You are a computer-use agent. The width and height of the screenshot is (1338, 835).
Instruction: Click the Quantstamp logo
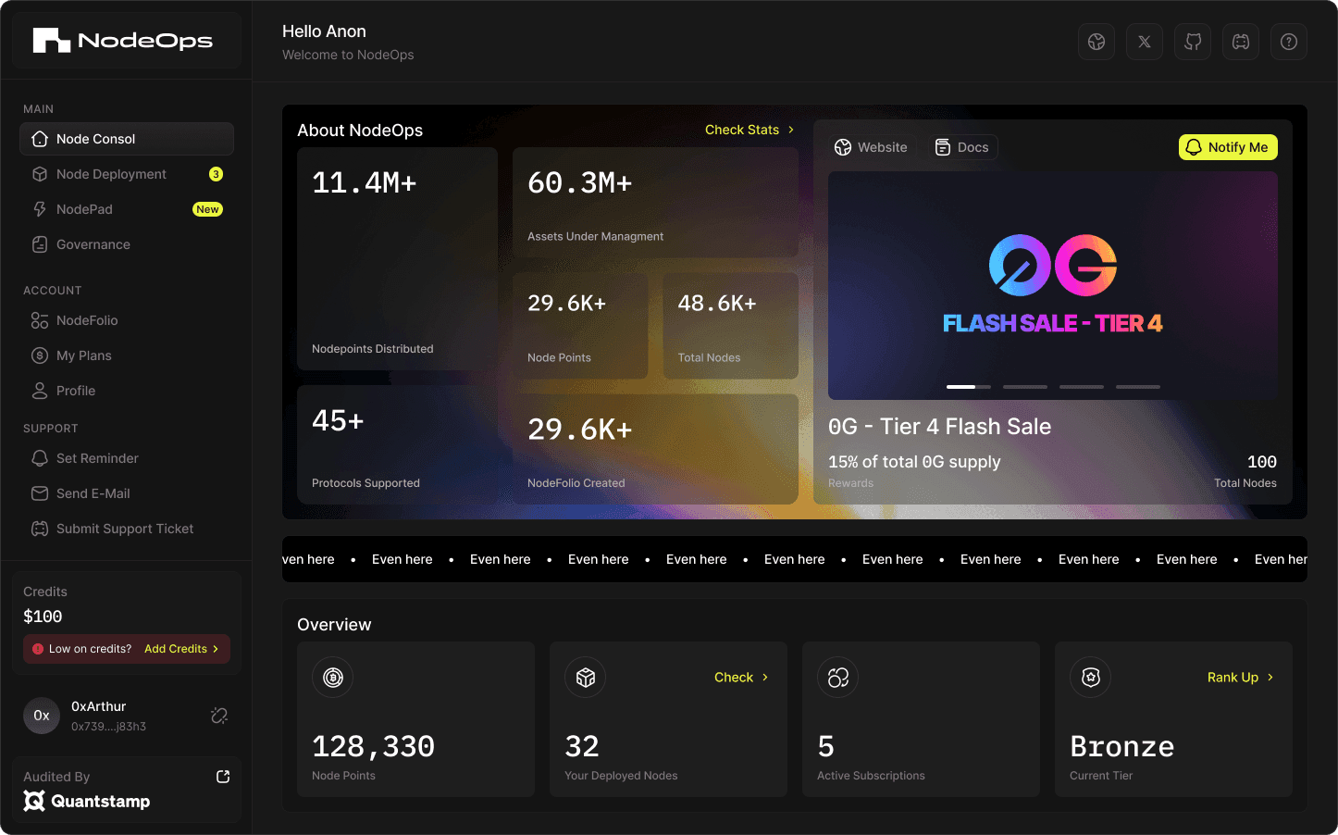click(x=87, y=801)
